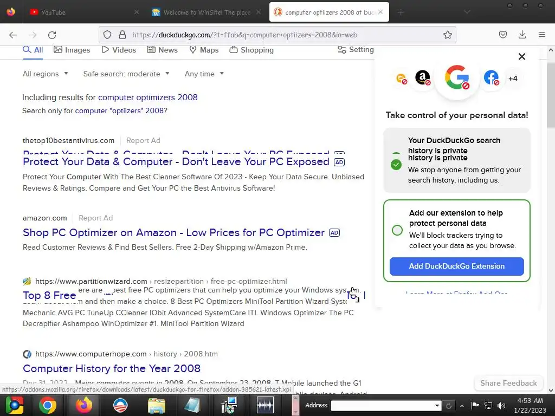Open computerhope.com result URL

[126, 354]
